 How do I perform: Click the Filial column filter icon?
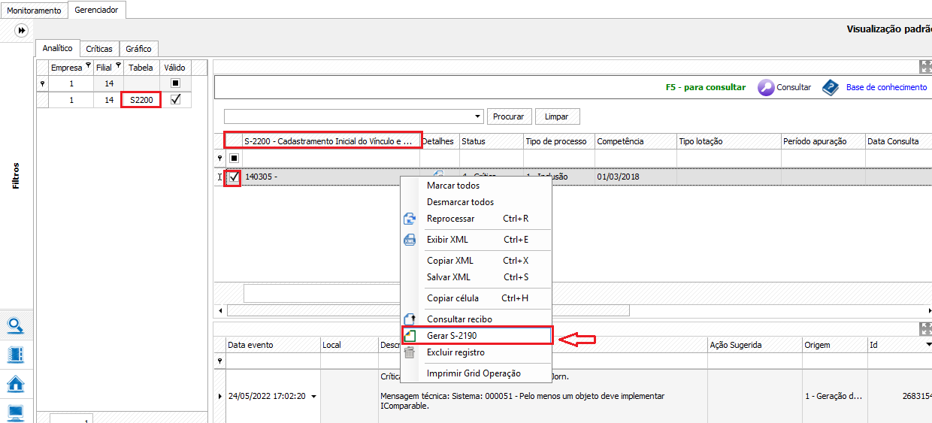pos(118,65)
